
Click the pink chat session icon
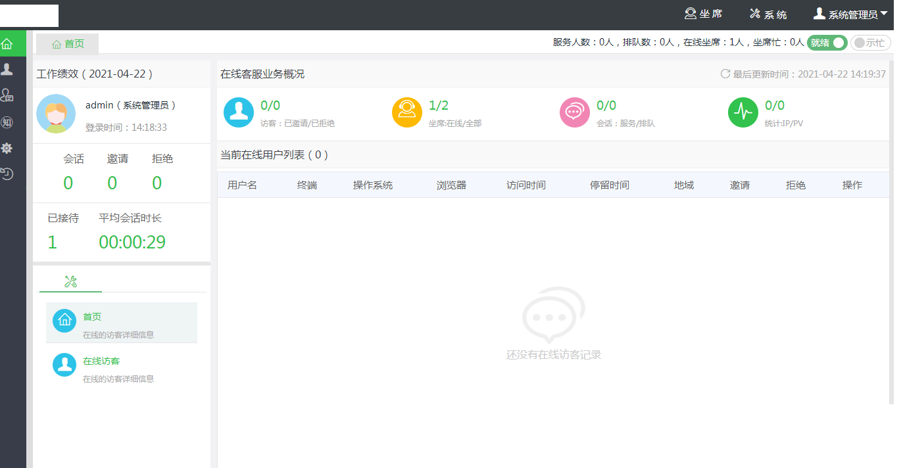coord(575,112)
